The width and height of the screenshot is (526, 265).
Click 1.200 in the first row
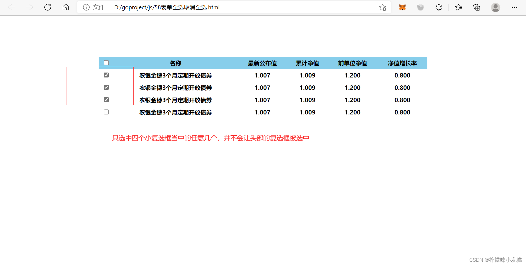(x=353, y=76)
